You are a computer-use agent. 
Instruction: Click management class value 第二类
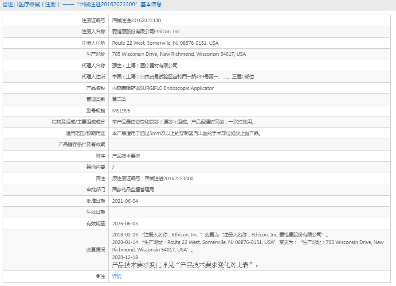point(119,99)
